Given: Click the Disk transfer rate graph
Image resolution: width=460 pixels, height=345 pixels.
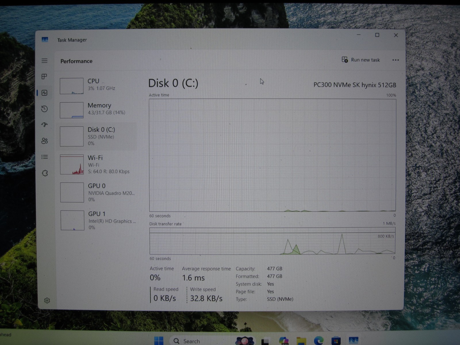Looking at the screenshot, I should [x=273, y=241].
